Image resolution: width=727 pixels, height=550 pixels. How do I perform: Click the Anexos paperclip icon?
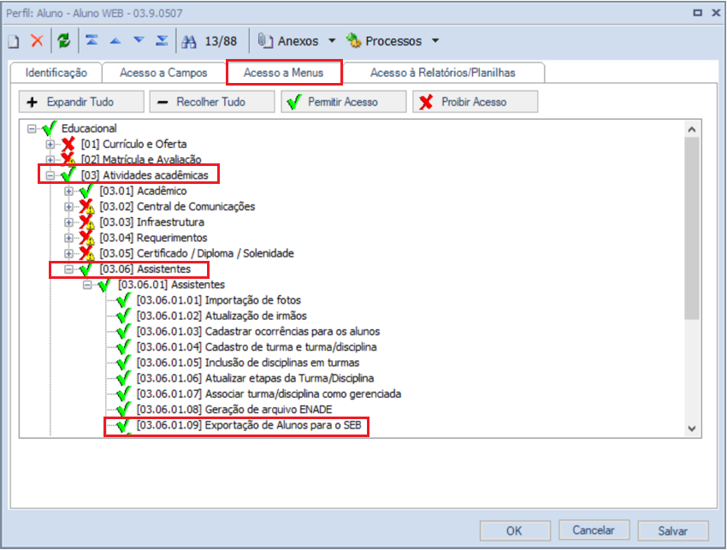265,41
